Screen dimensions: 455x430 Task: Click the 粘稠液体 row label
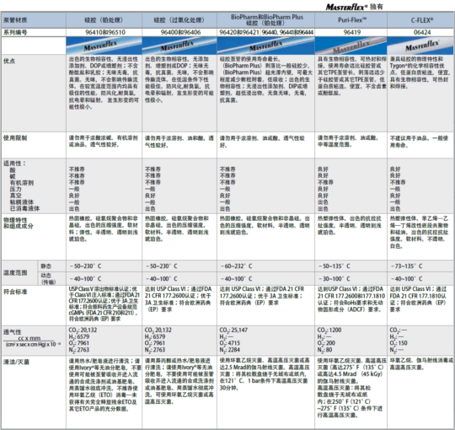[x=22, y=202]
